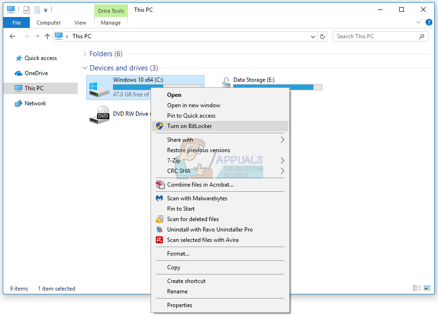This screenshot has width=438, height=317.
Task: Select the DVD RW Drive icon
Action: pos(99,115)
